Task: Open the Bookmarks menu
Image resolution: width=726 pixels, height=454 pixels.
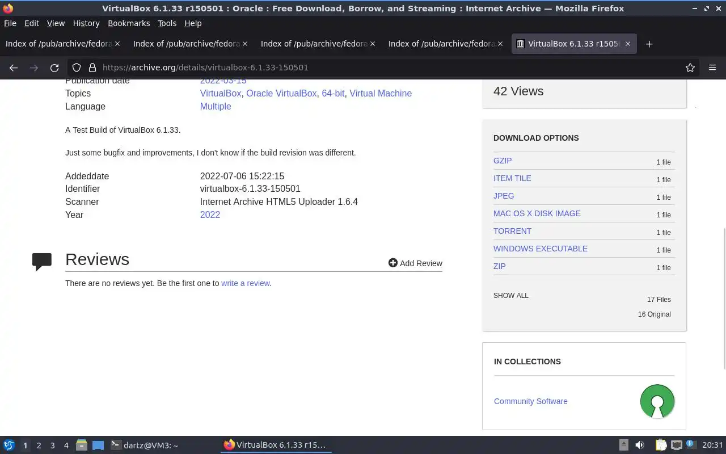Action: point(129,23)
